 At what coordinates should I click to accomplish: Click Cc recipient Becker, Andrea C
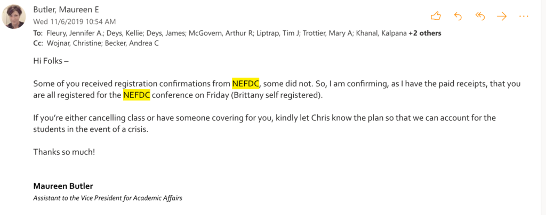coord(135,43)
